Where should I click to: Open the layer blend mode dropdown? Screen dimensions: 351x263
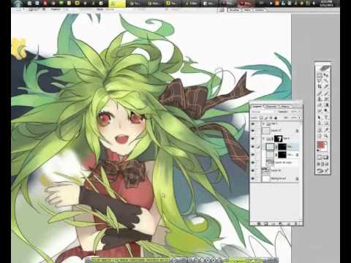point(263,112)
